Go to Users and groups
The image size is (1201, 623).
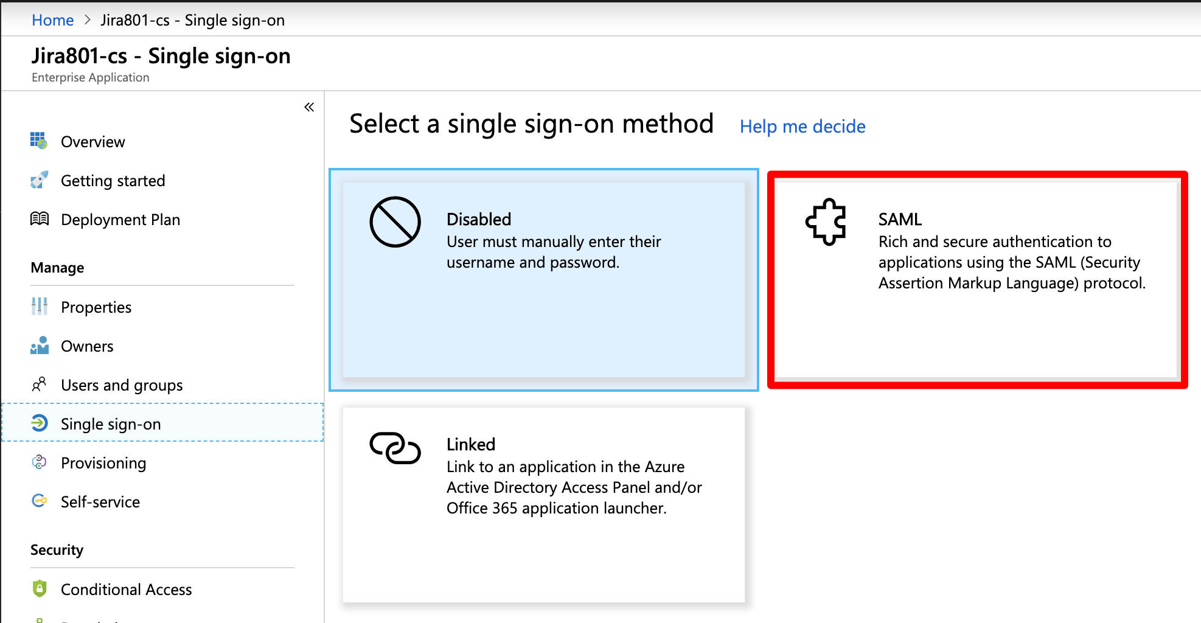tap(122, 385)
